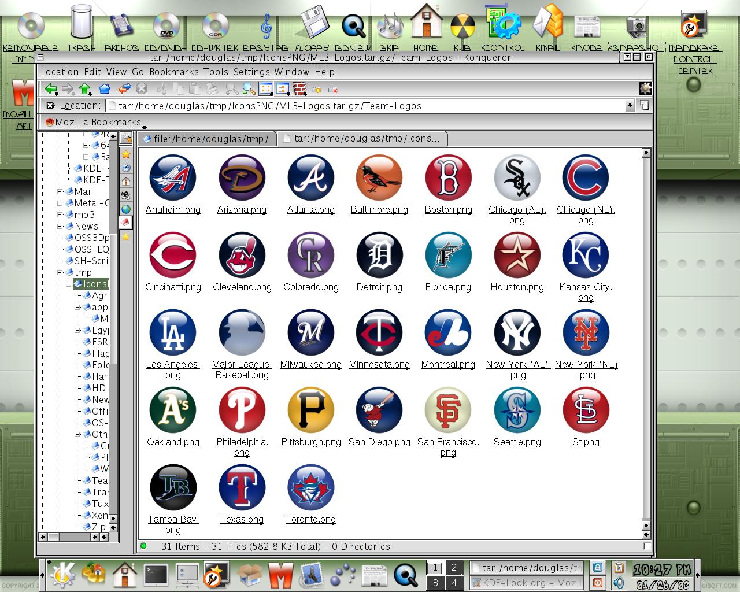
Task: Go to the home URL in Konqueror toolbar
Action: click(104, 88)
